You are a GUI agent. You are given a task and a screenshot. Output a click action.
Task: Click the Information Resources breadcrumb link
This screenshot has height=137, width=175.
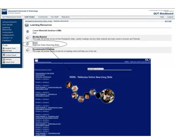tap(39, 21)
